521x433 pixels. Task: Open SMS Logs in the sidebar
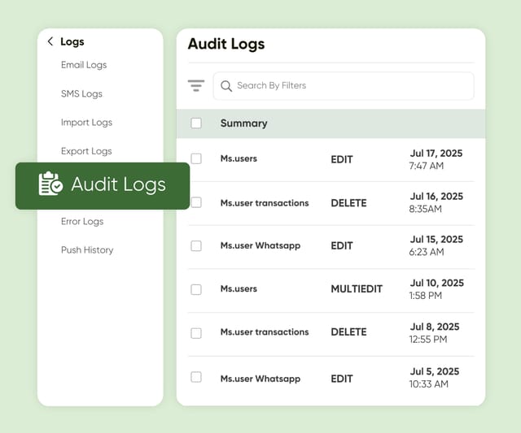tap(81, 93)
